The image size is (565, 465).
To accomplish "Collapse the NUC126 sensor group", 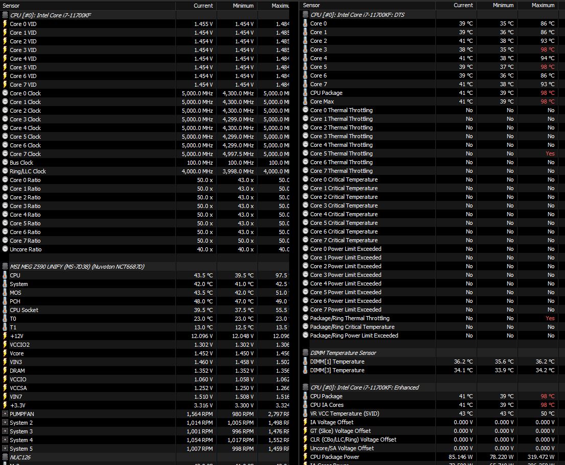I will [5, 457].
